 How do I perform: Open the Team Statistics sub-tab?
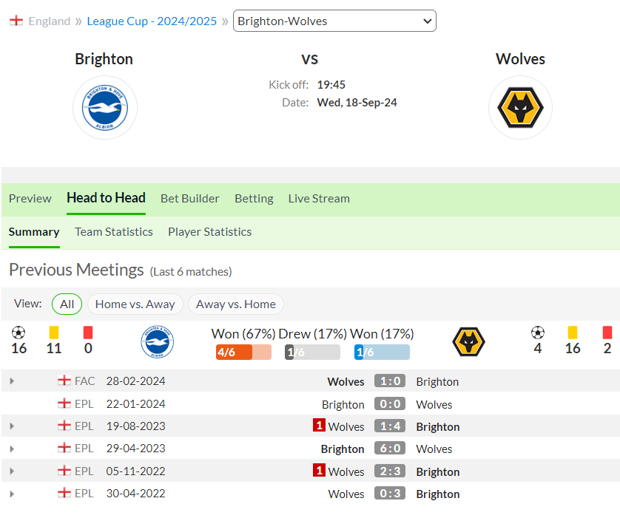(x=113, y=231)
